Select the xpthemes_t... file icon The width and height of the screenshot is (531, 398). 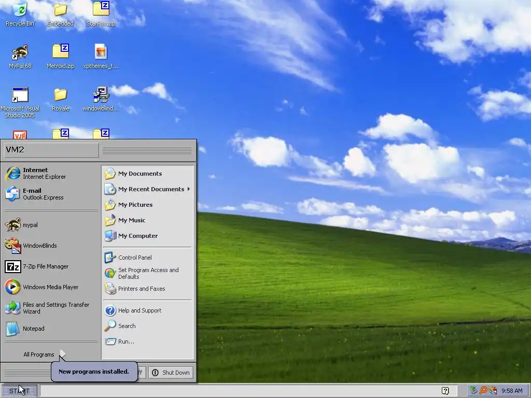(101, 57)
